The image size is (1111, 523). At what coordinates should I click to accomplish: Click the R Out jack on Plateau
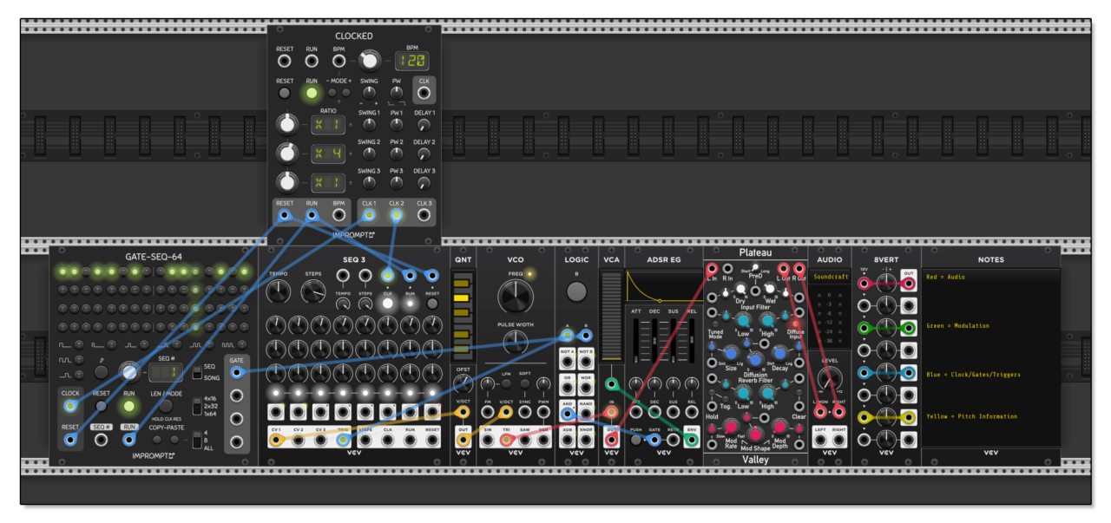(798, 269)
